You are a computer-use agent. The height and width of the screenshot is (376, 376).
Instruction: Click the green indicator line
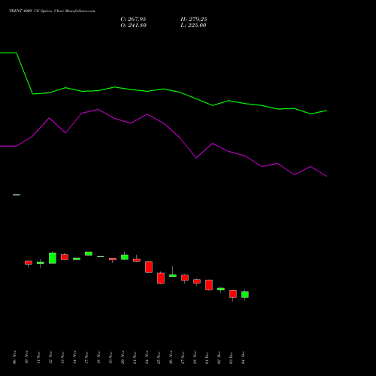(163, 89)
